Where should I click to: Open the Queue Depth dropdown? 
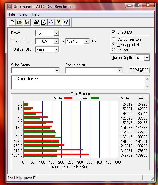point(147,58)
